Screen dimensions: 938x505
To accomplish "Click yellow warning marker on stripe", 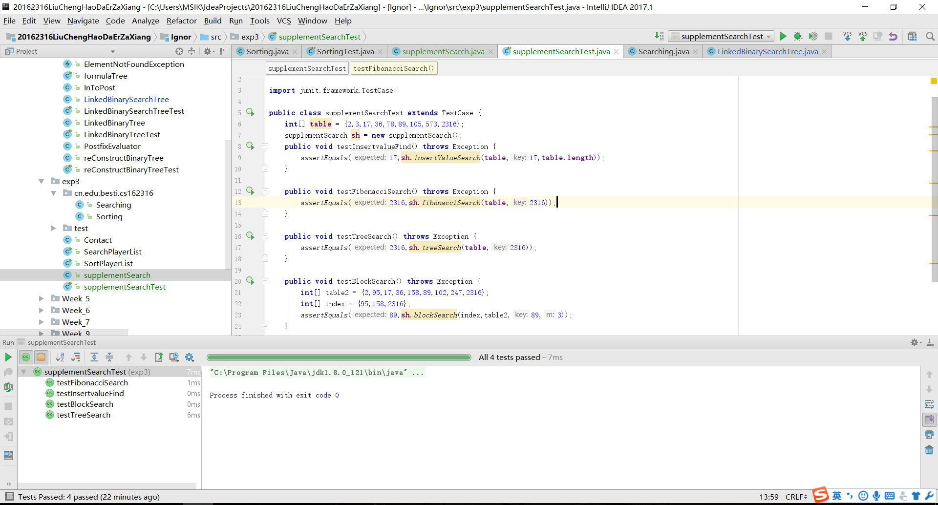I will (x=934, y=81).
